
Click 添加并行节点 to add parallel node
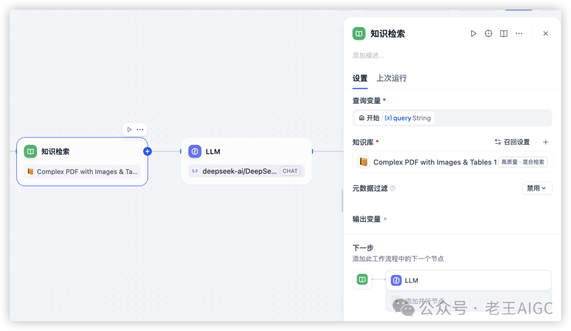423,300
